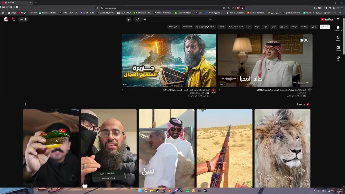Select the 'كرة القدم' football filter chip

(x=222, y=27)
